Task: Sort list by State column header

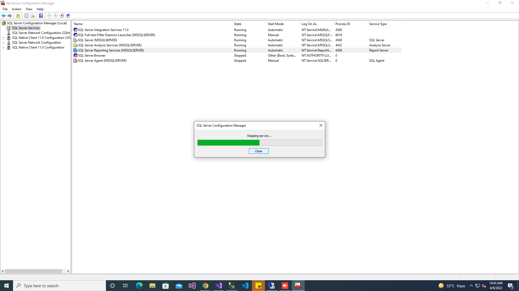Action: click(x=238, y=24)
